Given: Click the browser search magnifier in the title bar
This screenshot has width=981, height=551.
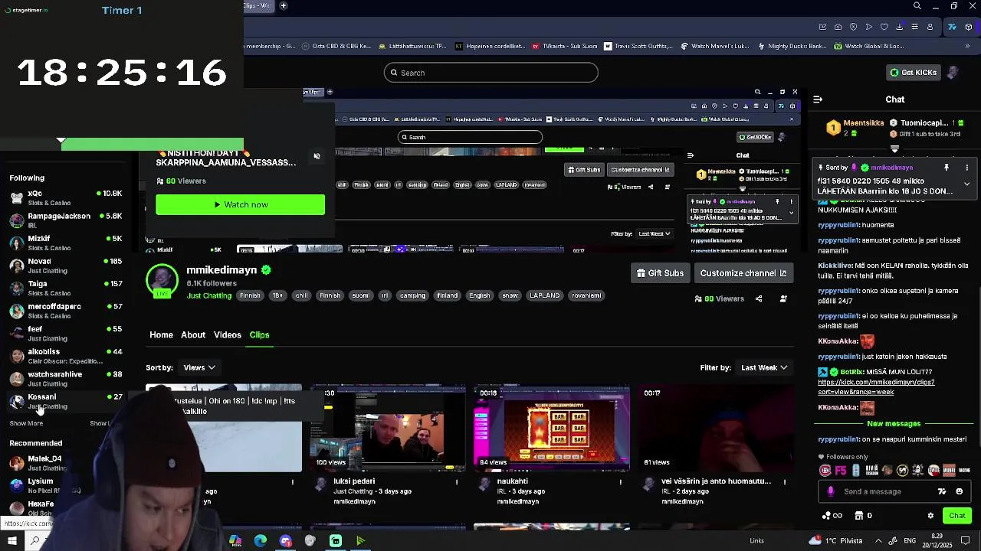Looking at the screenshot, I should pyautogui.click(x=917, y=6).
